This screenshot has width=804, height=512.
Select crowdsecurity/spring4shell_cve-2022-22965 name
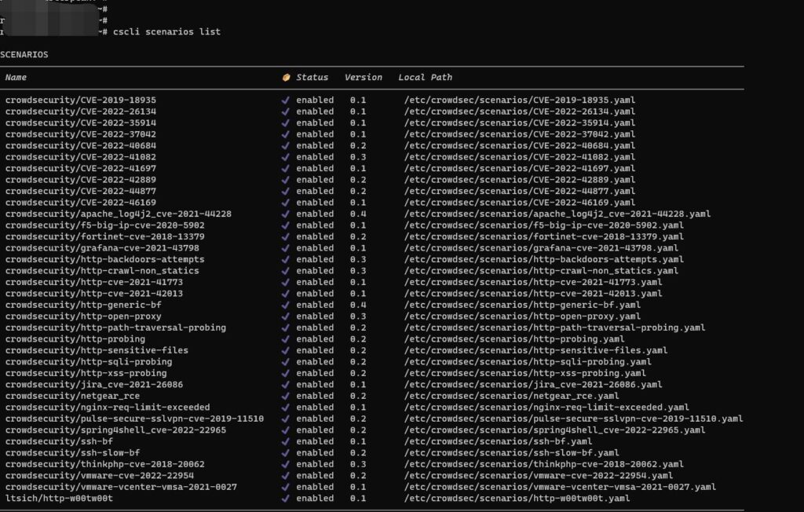[115, 430]
